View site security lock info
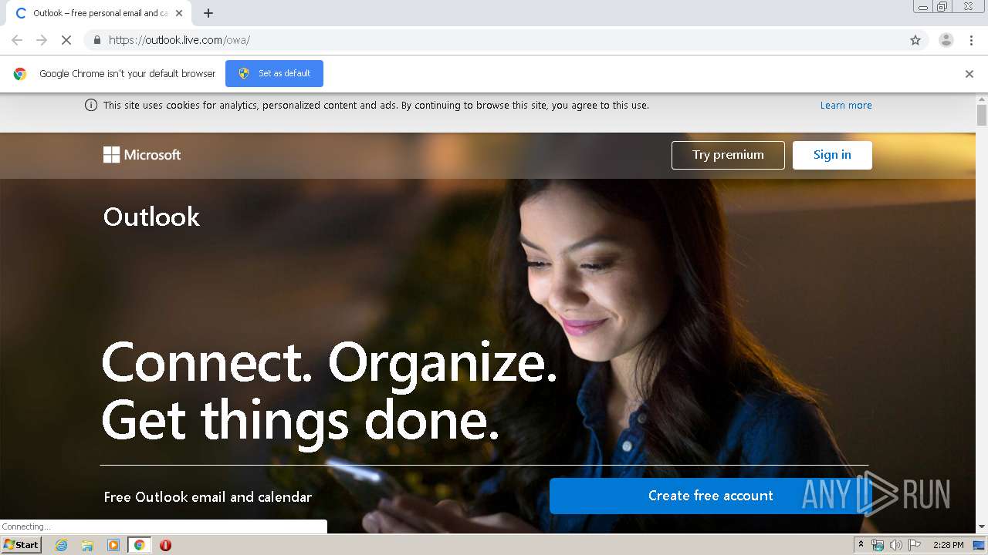The height and width of the screenshot is (555, 988). click(96, 40)
